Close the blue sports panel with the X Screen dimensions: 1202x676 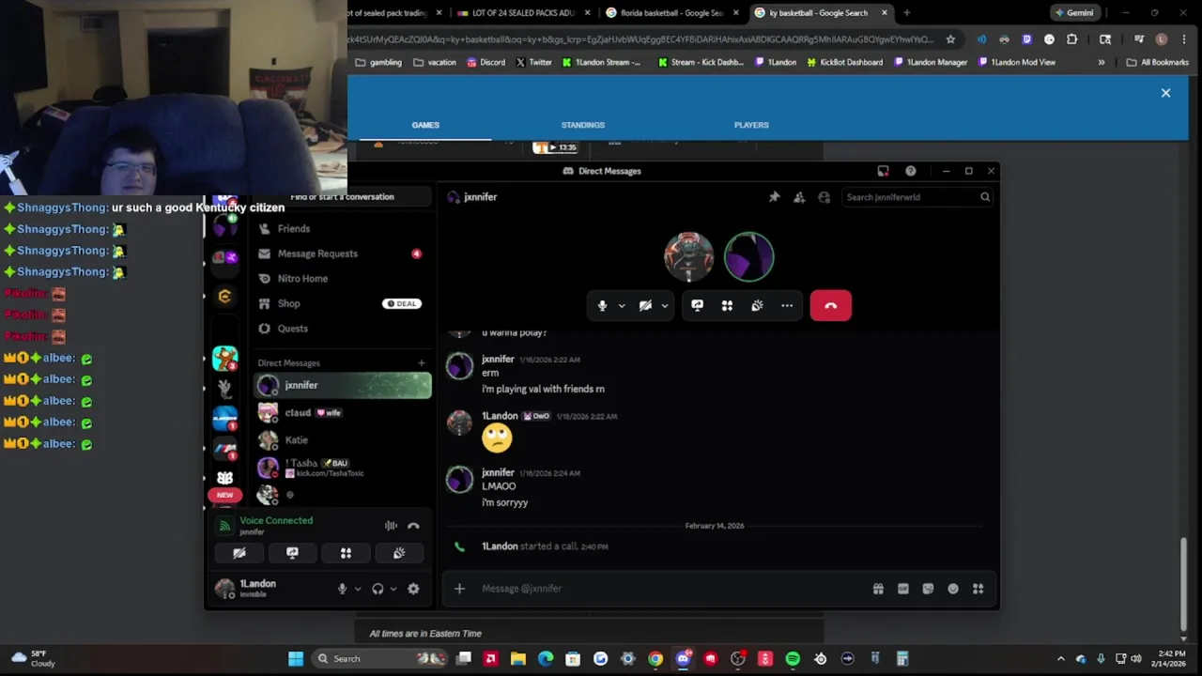coord(1165,93)
